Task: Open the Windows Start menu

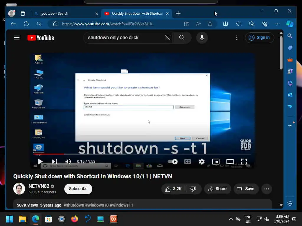Action: point(10,219)
